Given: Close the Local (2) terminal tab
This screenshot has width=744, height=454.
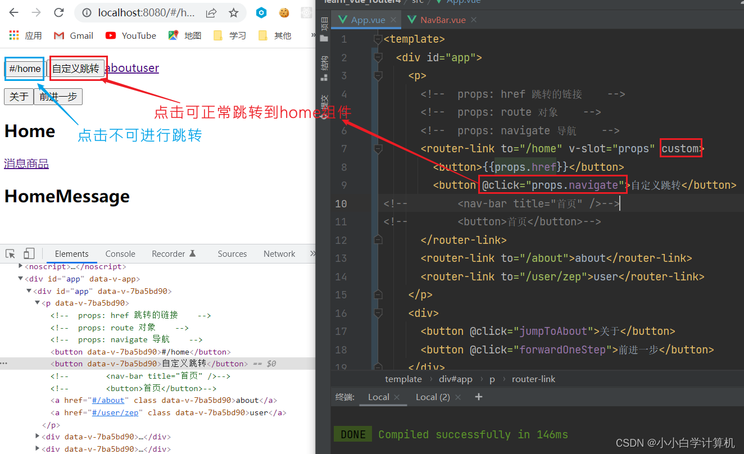Looking at the screenshot, I should [x=457, y=397].
